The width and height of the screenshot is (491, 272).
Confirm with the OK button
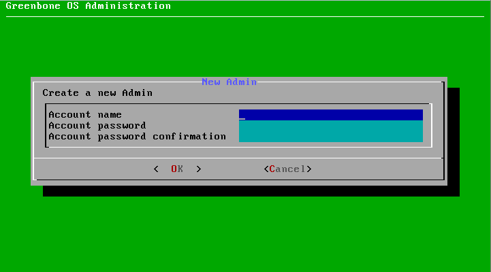click(x=177, y=169)
